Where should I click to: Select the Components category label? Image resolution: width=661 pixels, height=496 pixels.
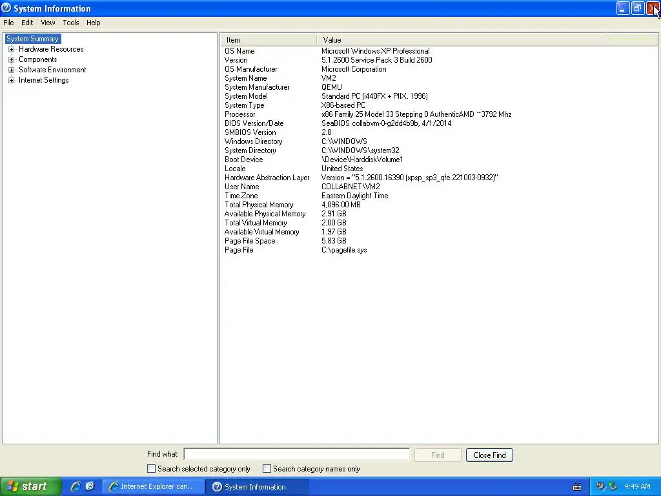pyautogui.click(x=37, y=59)
